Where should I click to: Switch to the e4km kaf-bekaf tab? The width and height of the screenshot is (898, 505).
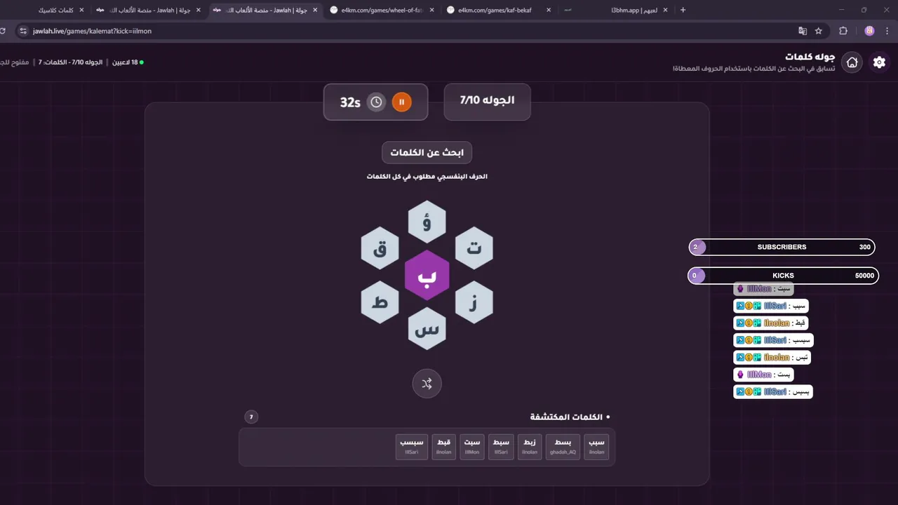pyautogui.click(x=498, y=11)
